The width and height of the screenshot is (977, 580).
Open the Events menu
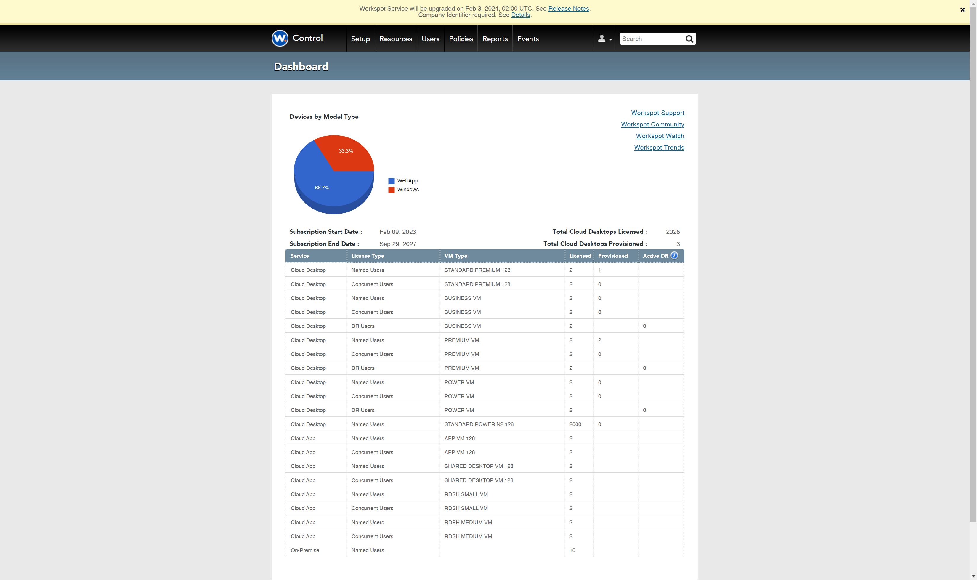pos(528,39)
